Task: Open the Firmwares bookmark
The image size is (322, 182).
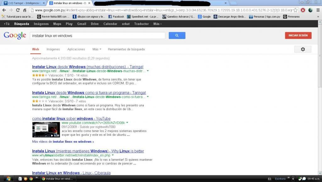Action: [291, 17]
